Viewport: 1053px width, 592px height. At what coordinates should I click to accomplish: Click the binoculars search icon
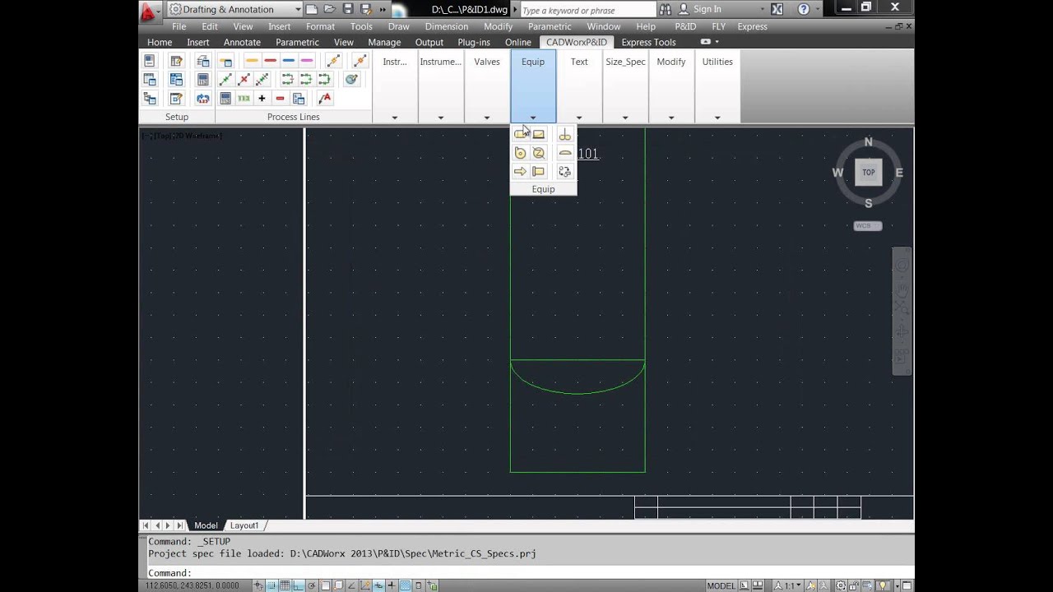pyautogui.click(x=665, y=9)
